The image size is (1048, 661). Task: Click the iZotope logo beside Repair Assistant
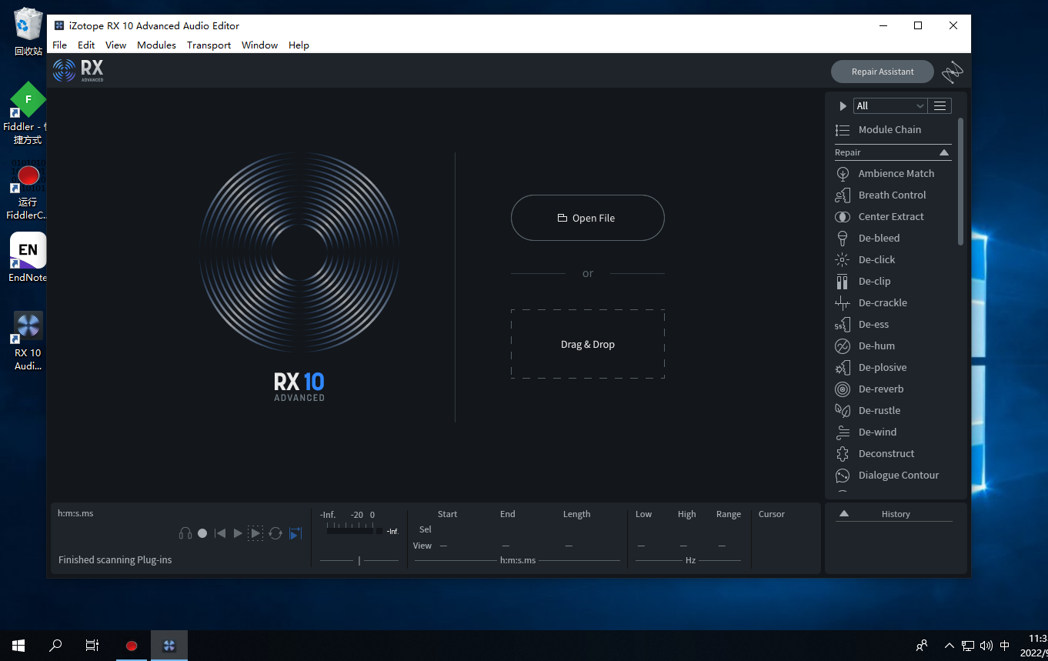[953, 72]
